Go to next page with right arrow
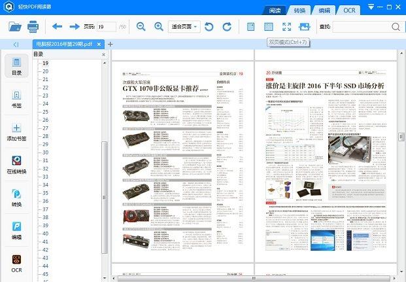The height and width of the screenshot is (282, 406). click(x=75, y=26)
